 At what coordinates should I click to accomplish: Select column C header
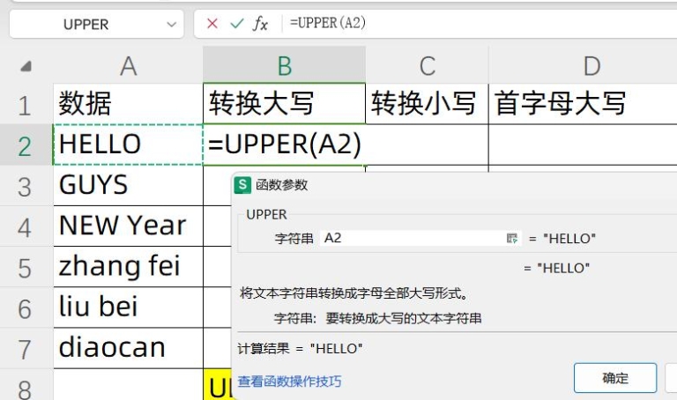pyautogui.click(x=427, y=66)
